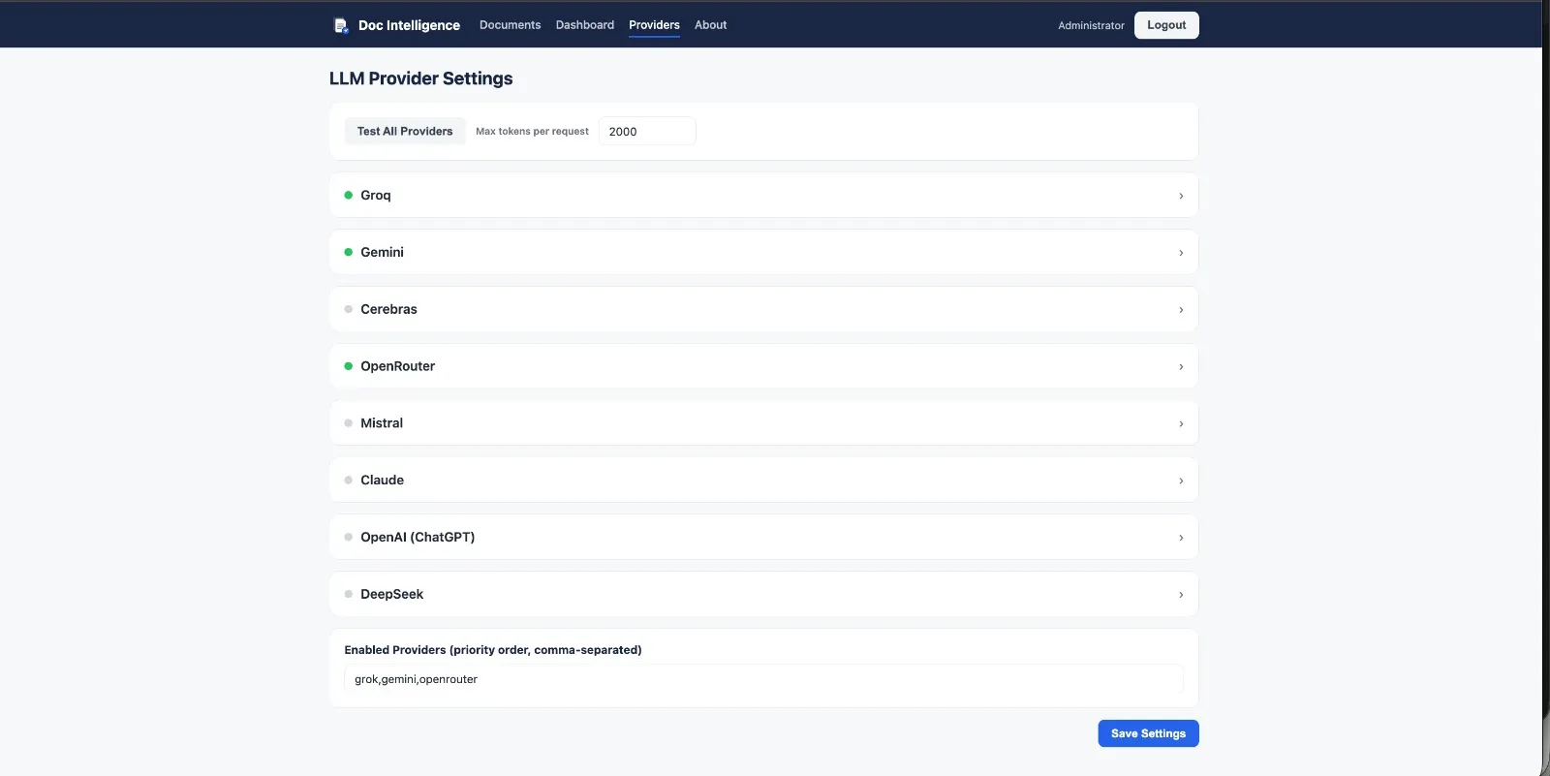Image resolution: width=1550 pixels, height=776 pixels.
Task: Click the Claude provider name
Action: 382,480
